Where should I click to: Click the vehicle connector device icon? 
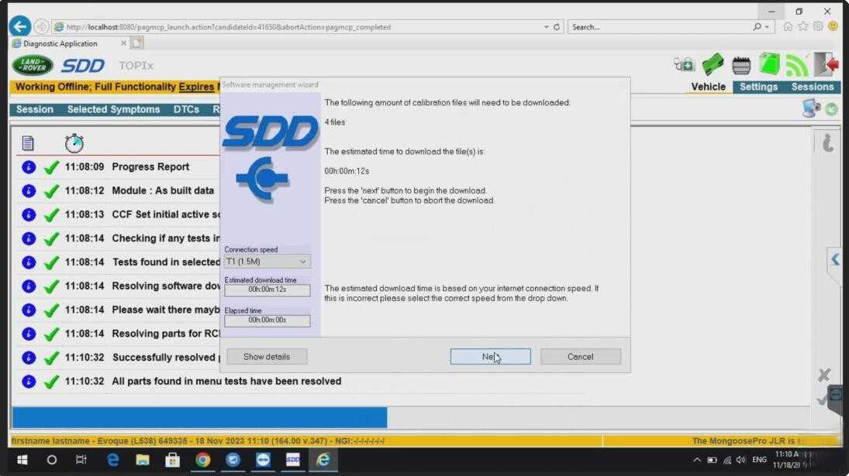[x=741, y=65]
